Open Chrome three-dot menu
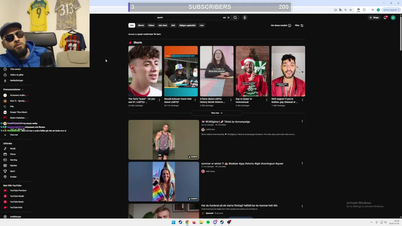402x226 pixels. coord(398,10)
